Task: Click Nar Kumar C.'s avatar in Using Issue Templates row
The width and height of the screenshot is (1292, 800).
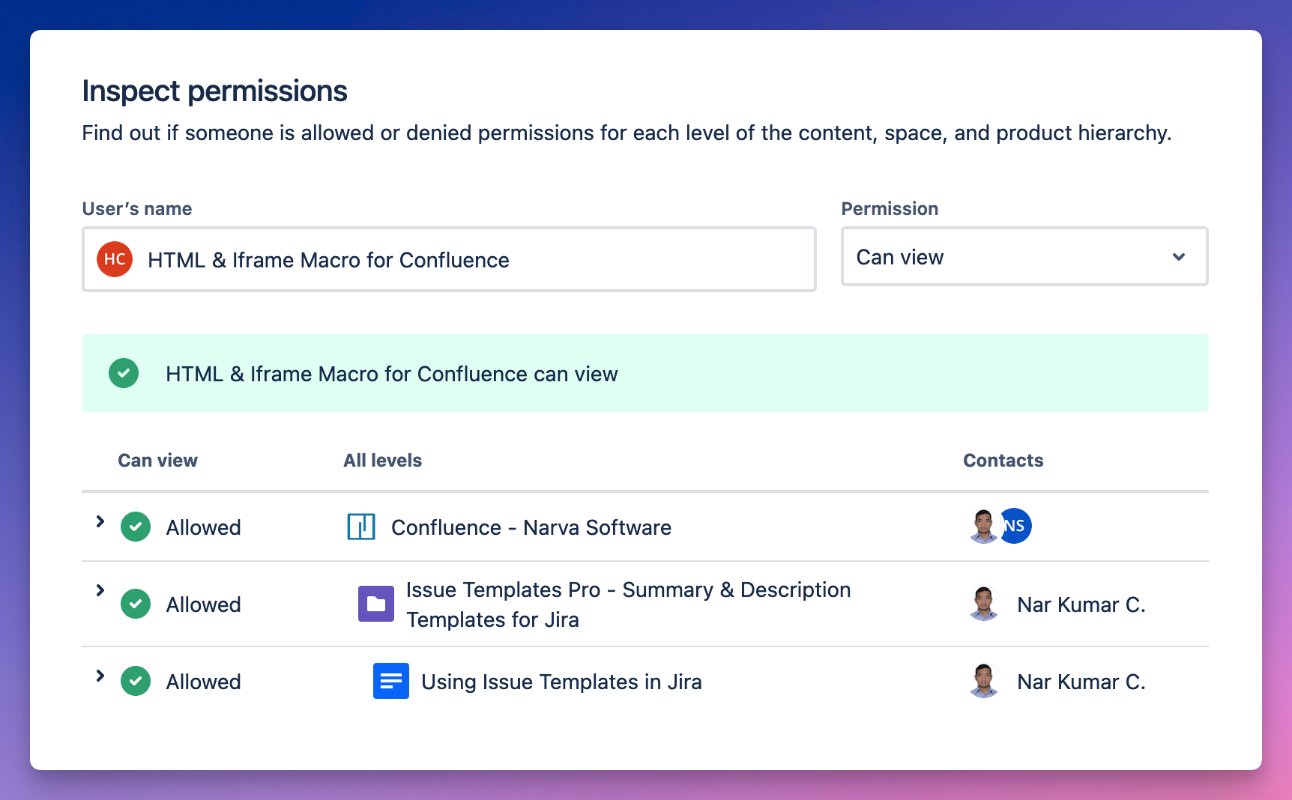Action: (984, 681)
